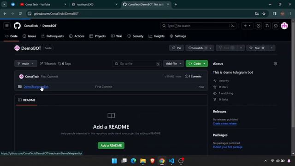The image size is (295, 166).
Task: Open the First Commit message in header row
Action: click(x=49, y=77)
